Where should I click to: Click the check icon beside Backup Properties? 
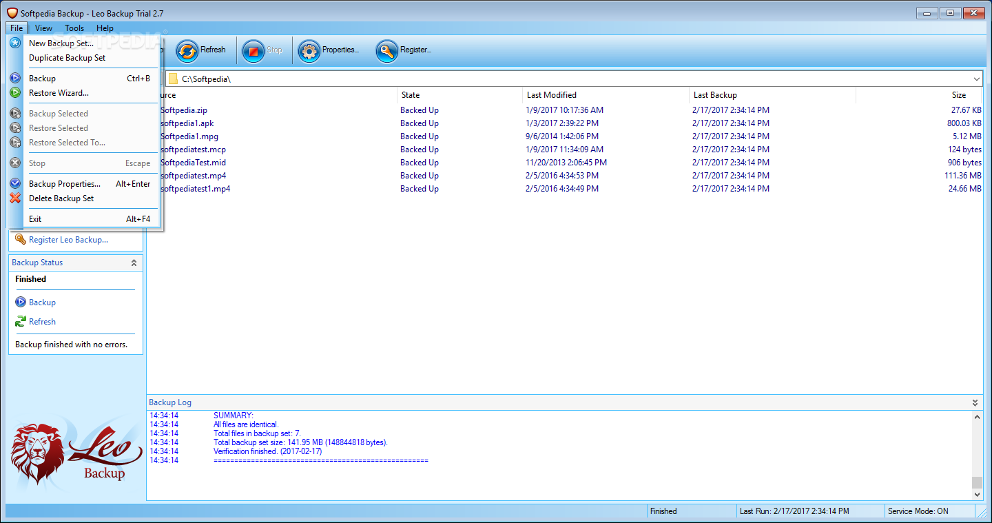(15, 183)
